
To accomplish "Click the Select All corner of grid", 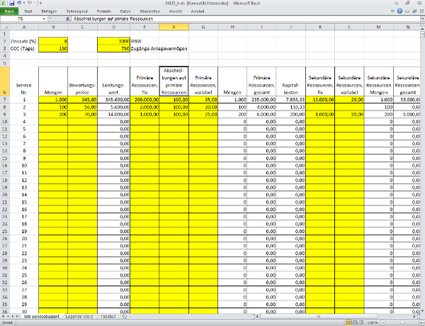I will click(x=5, y=27).
